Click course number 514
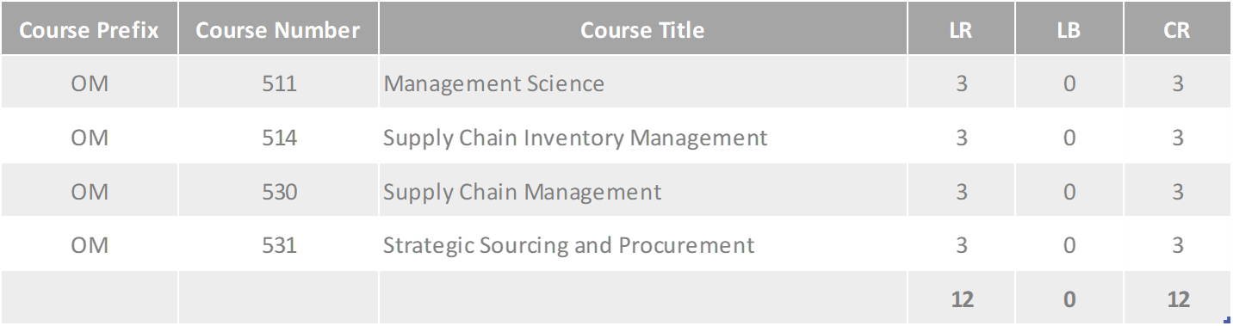Image resolution: width=1233 pixels, height=326 pixels. pyautogui.click(x=279, y=138)
